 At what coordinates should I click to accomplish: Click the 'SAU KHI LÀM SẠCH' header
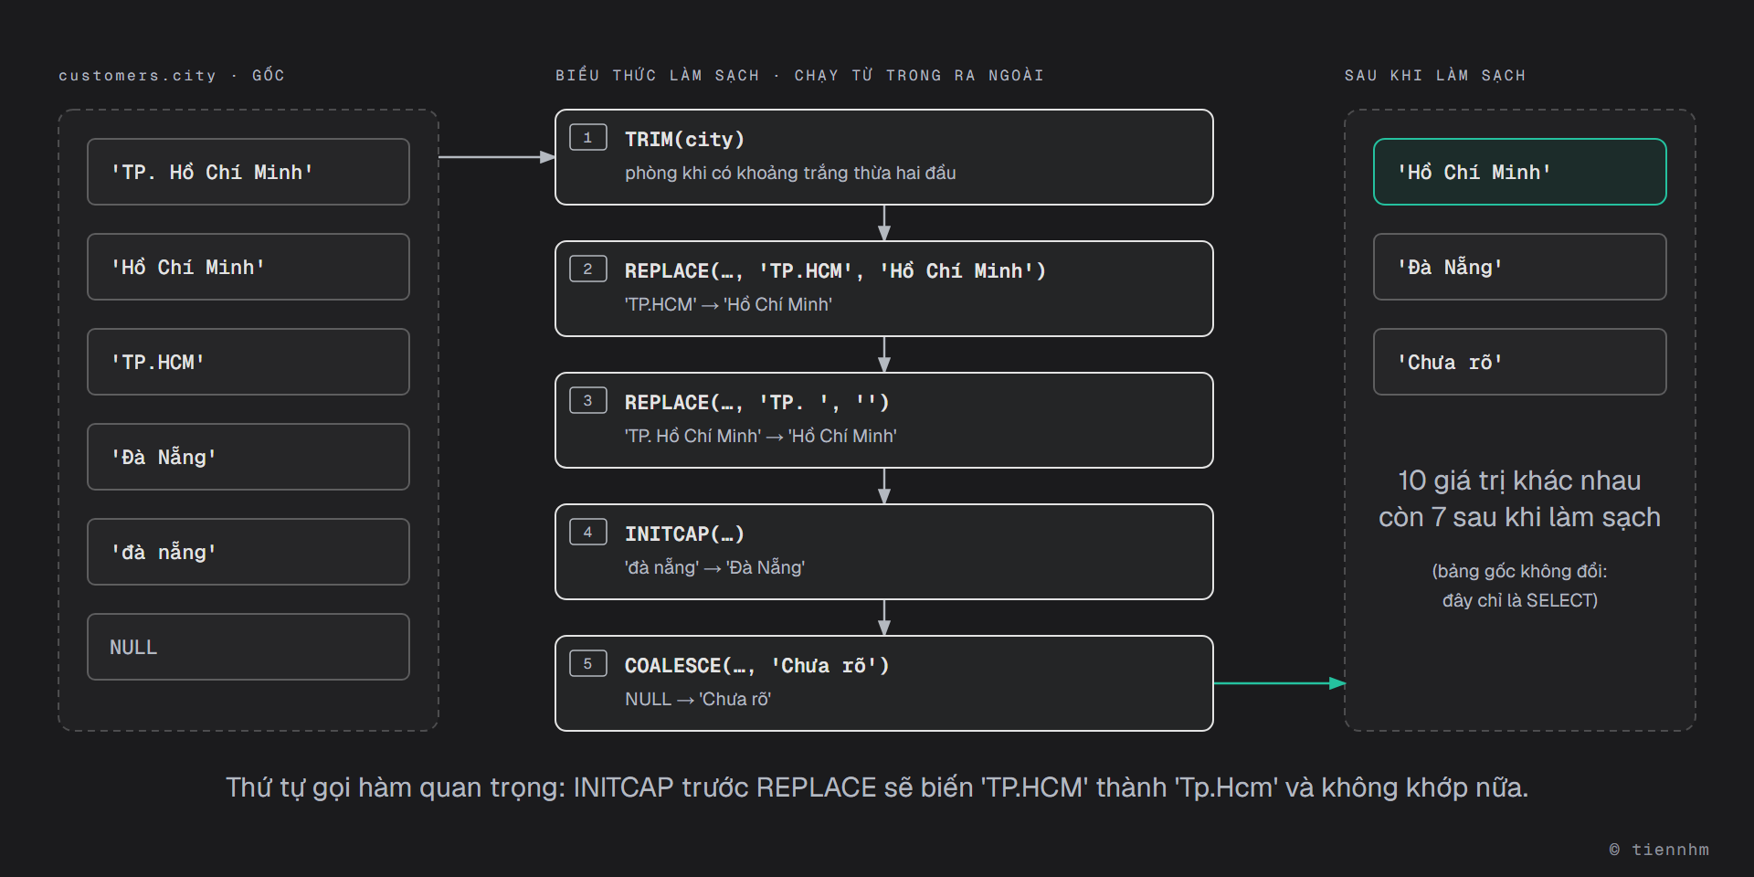(1434, 75)
